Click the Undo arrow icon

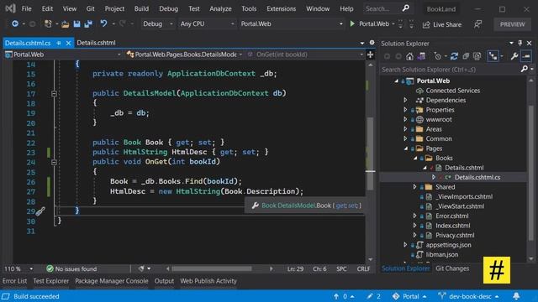[103, 23]
